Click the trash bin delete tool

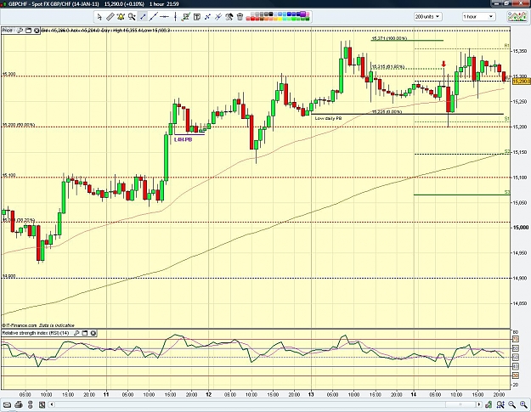point(240,17)
